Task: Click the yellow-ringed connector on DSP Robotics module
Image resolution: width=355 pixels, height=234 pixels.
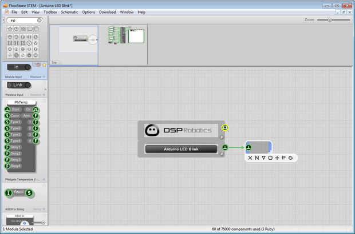Action: (225, 127)
